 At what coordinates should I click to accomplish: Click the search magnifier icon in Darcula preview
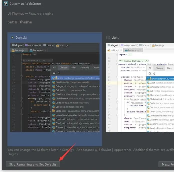point(54,73)
